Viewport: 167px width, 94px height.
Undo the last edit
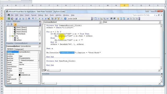[33, 19]
